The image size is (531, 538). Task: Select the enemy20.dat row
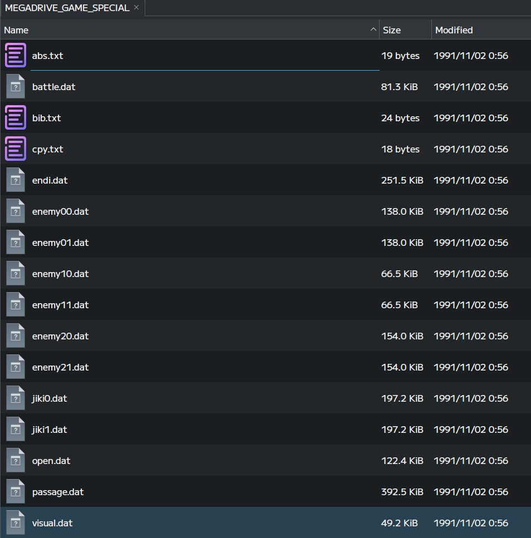point(265,336)
